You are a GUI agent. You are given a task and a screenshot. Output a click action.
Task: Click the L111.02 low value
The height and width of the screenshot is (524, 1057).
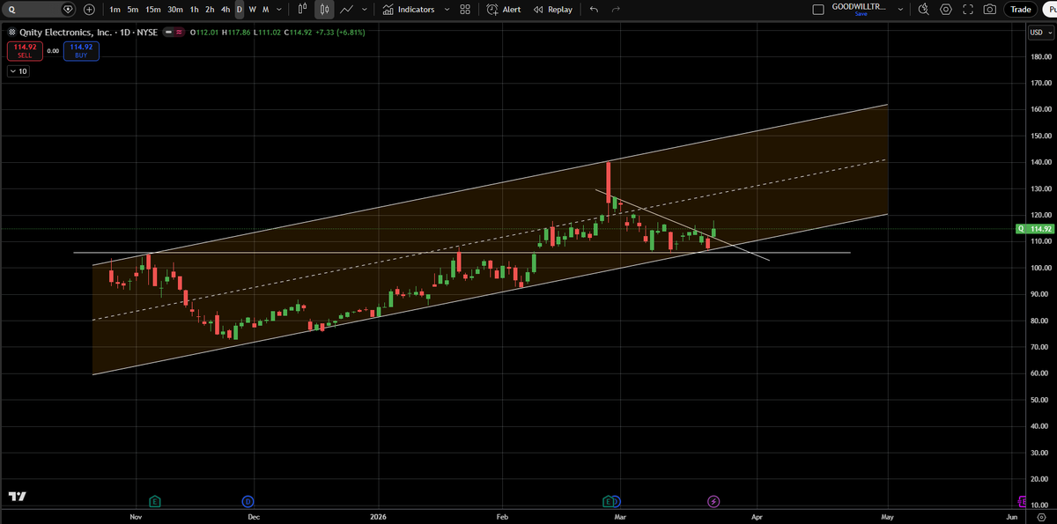(x=266, y=33)
